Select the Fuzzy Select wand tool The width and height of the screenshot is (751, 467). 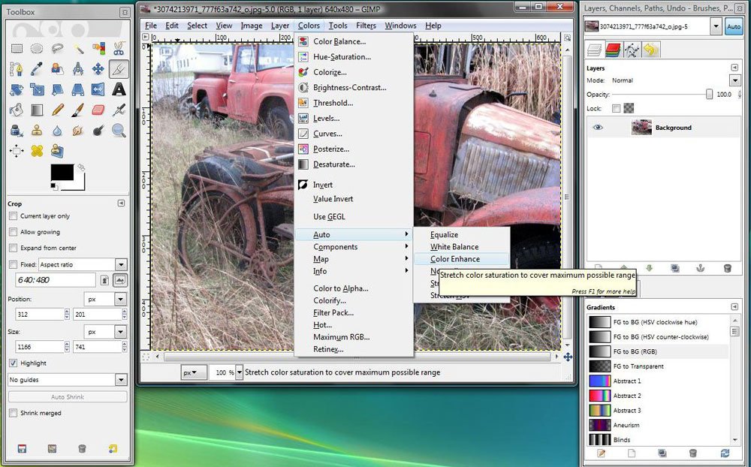(78, 48)
